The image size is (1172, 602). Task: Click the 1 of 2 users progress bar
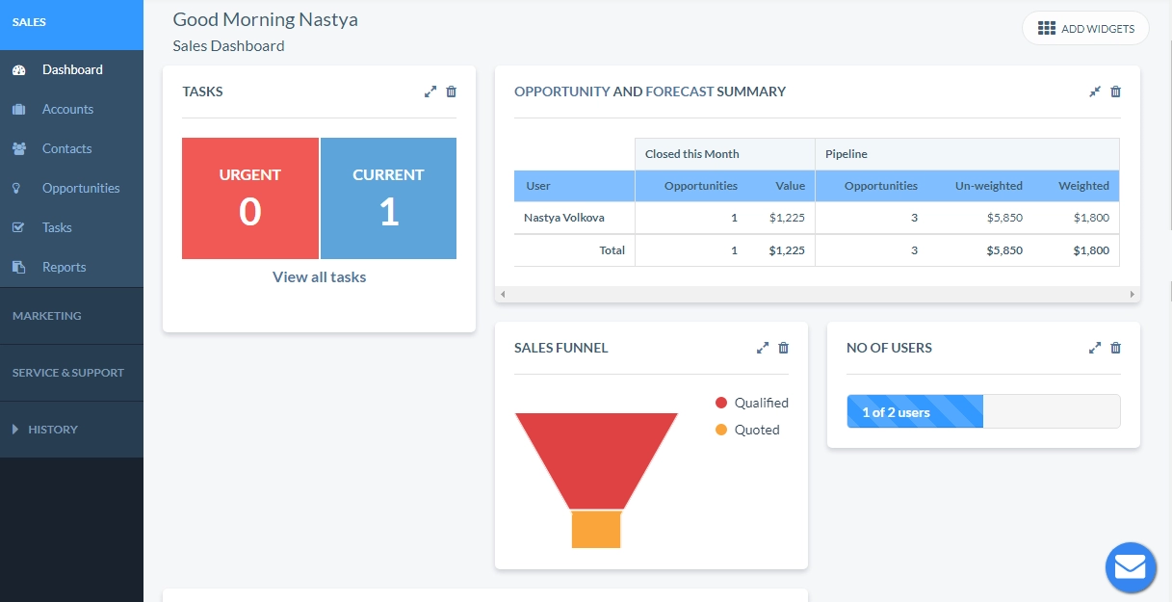pos(914,410)
